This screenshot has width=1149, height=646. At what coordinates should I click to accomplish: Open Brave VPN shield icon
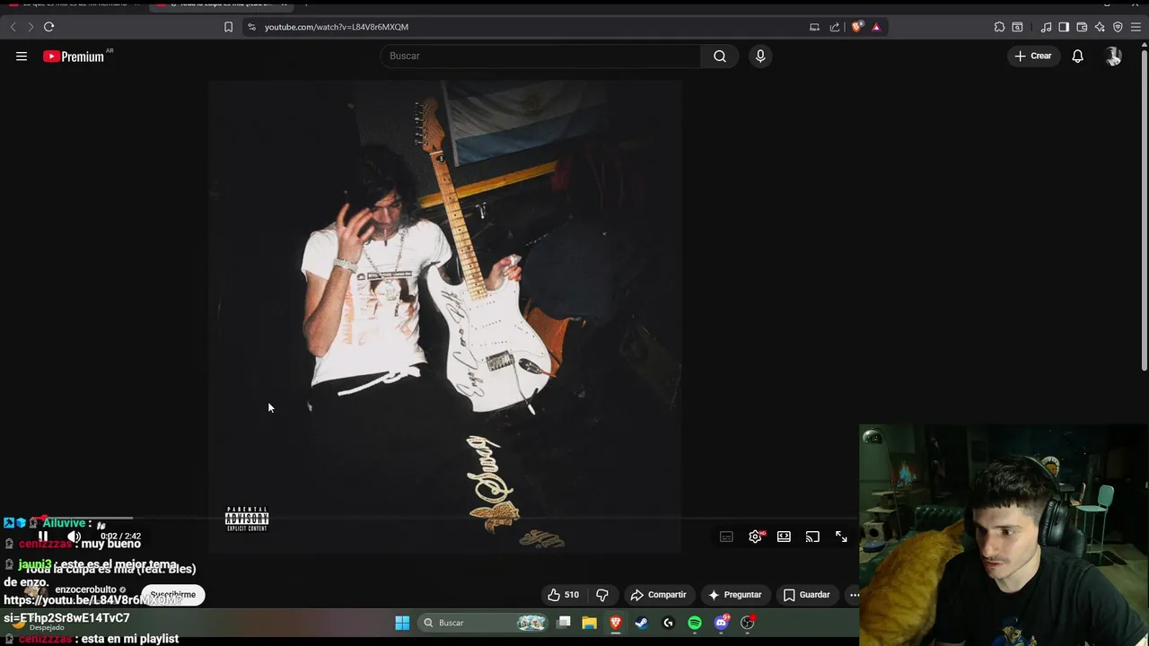[x=1118, y=27]
